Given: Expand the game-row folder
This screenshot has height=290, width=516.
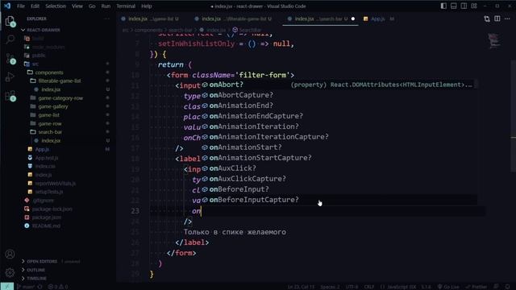Looking at the screenshot, I should 50,123.
